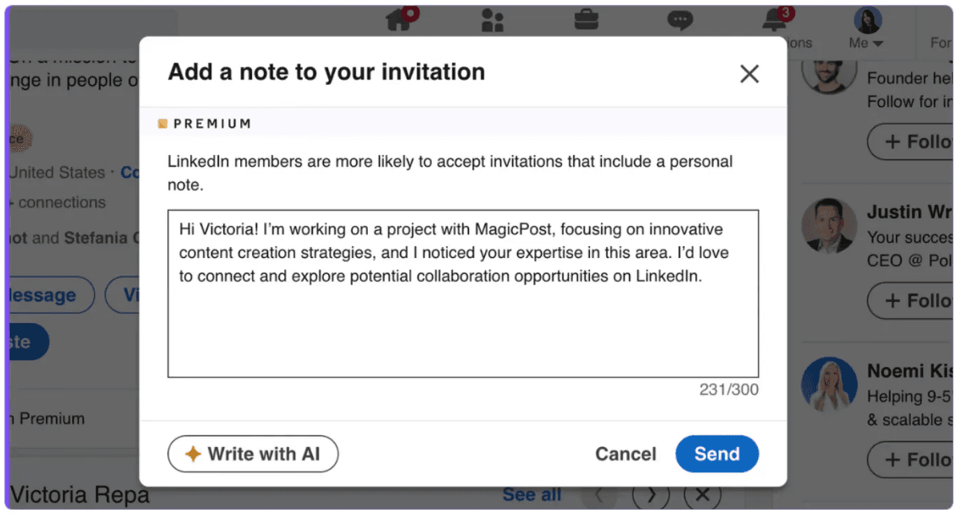Open the Messaging speech bubble icon
Screen dimensions: 957x514
coord(680,20)
